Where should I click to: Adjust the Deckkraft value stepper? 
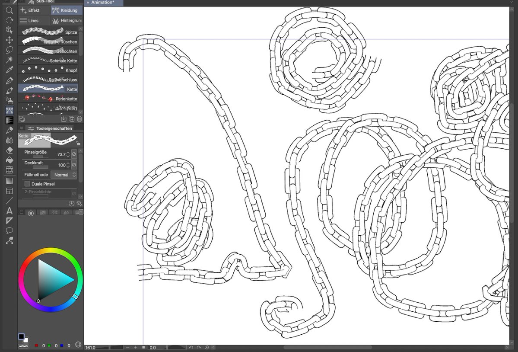[68, 165]
